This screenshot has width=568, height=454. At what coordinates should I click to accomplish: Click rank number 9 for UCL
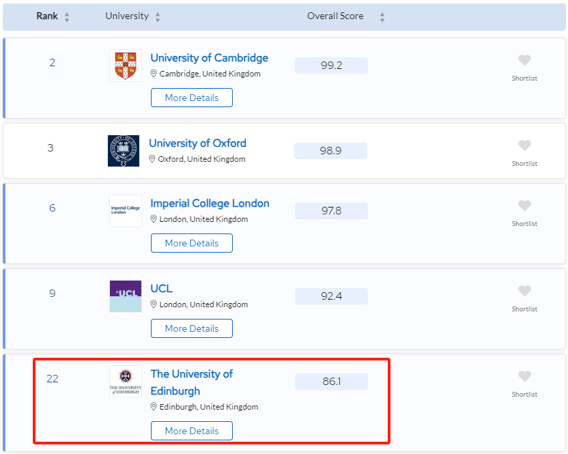[x=53, y=293]
